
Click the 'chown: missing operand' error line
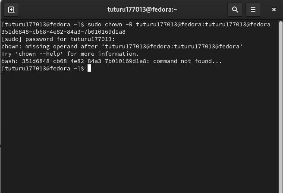(122, 47)
